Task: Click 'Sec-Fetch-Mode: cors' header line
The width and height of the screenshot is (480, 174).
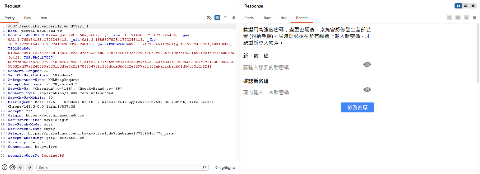Action: pyautogui.click(x=30, y=124)
